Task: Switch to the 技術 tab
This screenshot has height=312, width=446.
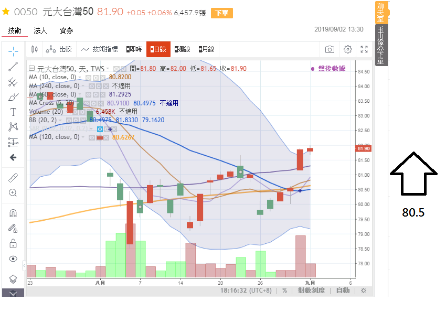Action: [15, 30]
